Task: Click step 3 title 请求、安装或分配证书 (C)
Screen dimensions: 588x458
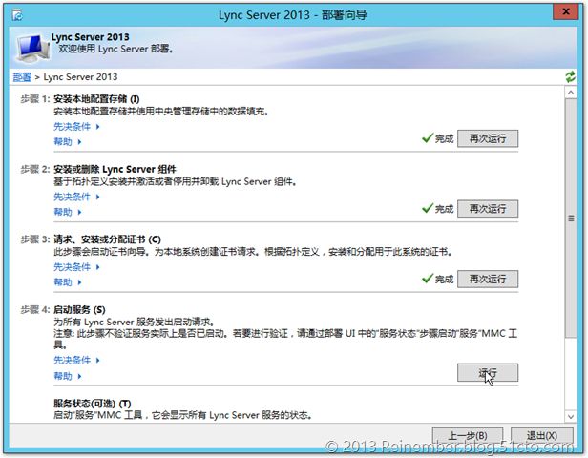Action: tap(107, 239)
